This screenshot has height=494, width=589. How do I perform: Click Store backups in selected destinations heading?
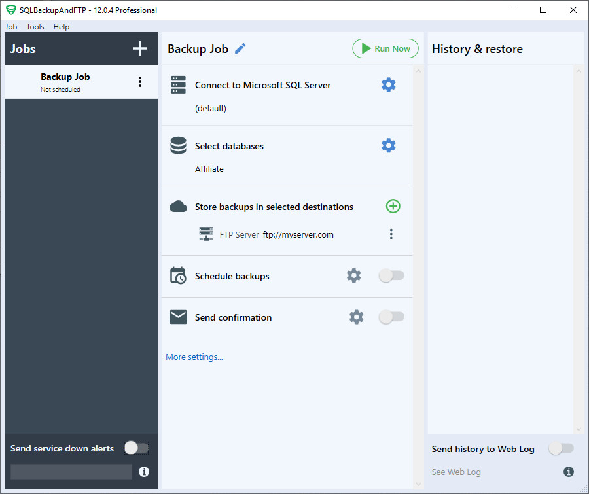[274, 207]
